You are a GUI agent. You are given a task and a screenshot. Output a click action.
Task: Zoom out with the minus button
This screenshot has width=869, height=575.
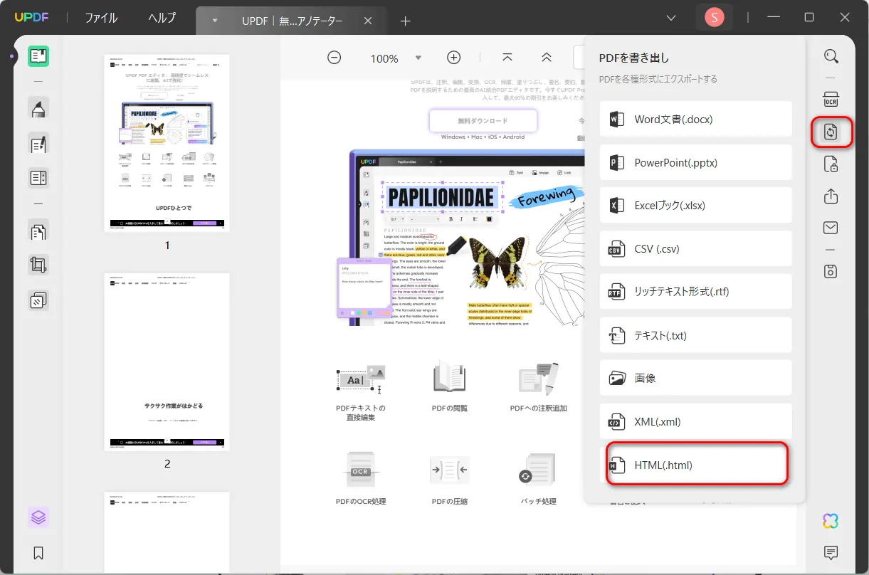[x=334, y=58]
